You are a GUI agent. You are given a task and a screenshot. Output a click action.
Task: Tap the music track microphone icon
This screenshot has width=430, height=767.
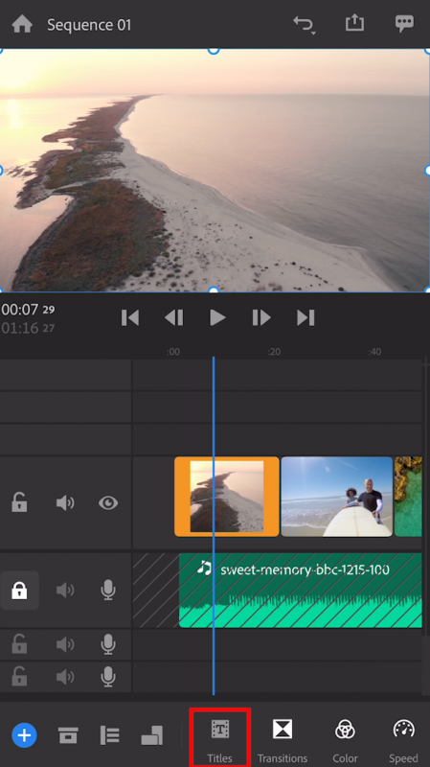108,591
